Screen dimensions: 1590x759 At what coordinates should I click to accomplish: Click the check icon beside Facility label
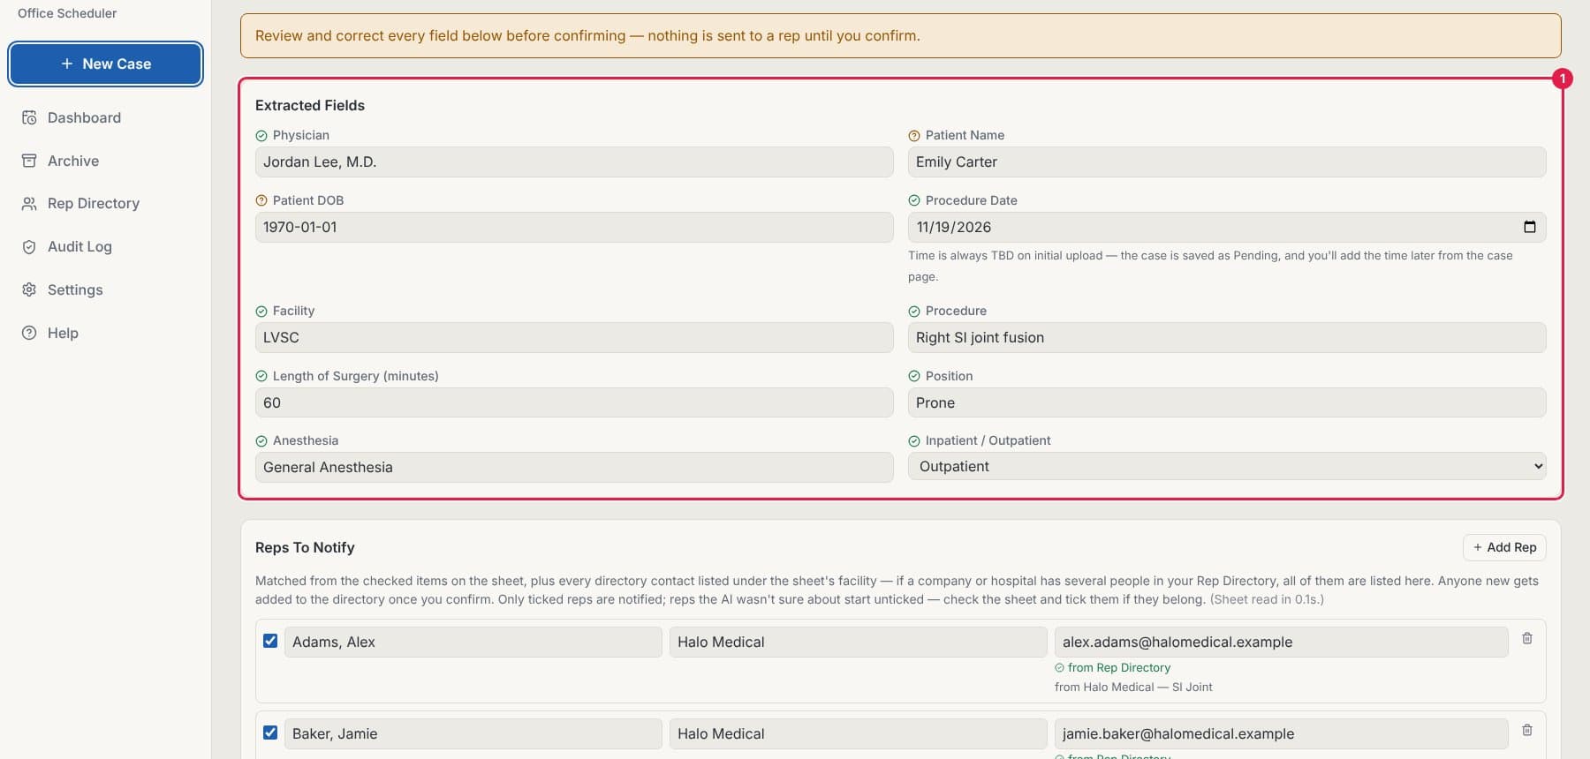(261, 312)
